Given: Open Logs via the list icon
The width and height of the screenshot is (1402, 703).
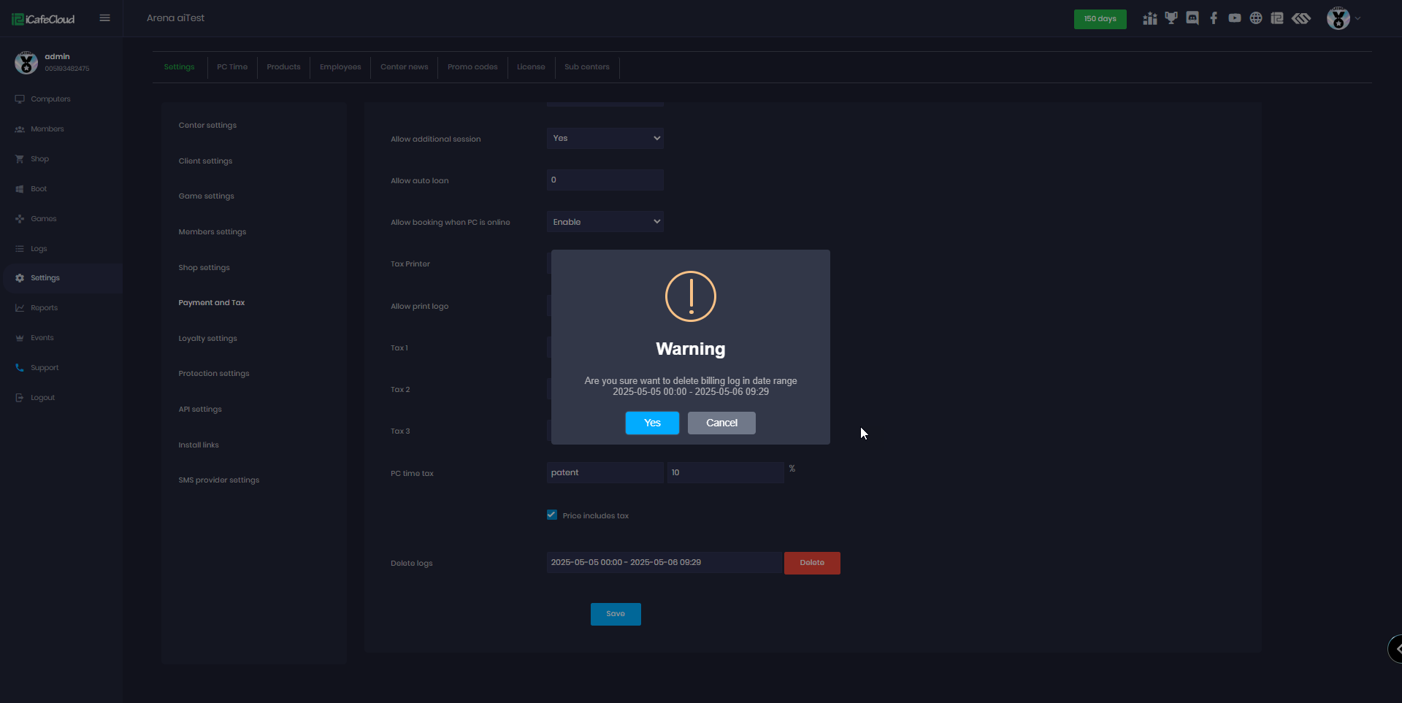Looking at the screenshot, I should click(20, 249).
